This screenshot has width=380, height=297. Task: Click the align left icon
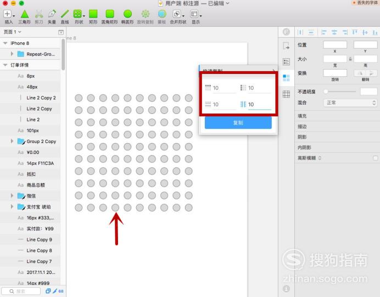click(x=324, y=32)
